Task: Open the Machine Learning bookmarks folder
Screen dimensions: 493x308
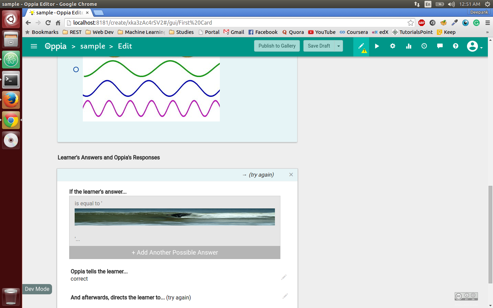Action: [141, 32]
